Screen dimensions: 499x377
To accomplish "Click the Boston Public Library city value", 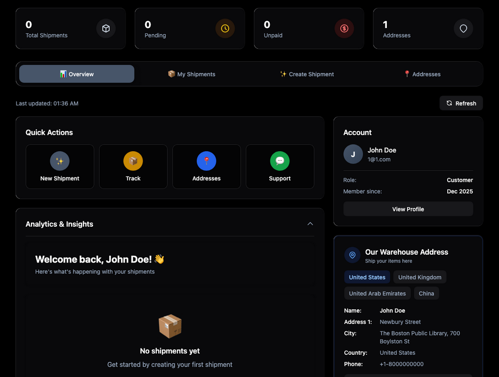I will pyautogui.click(x=420, y=337).
